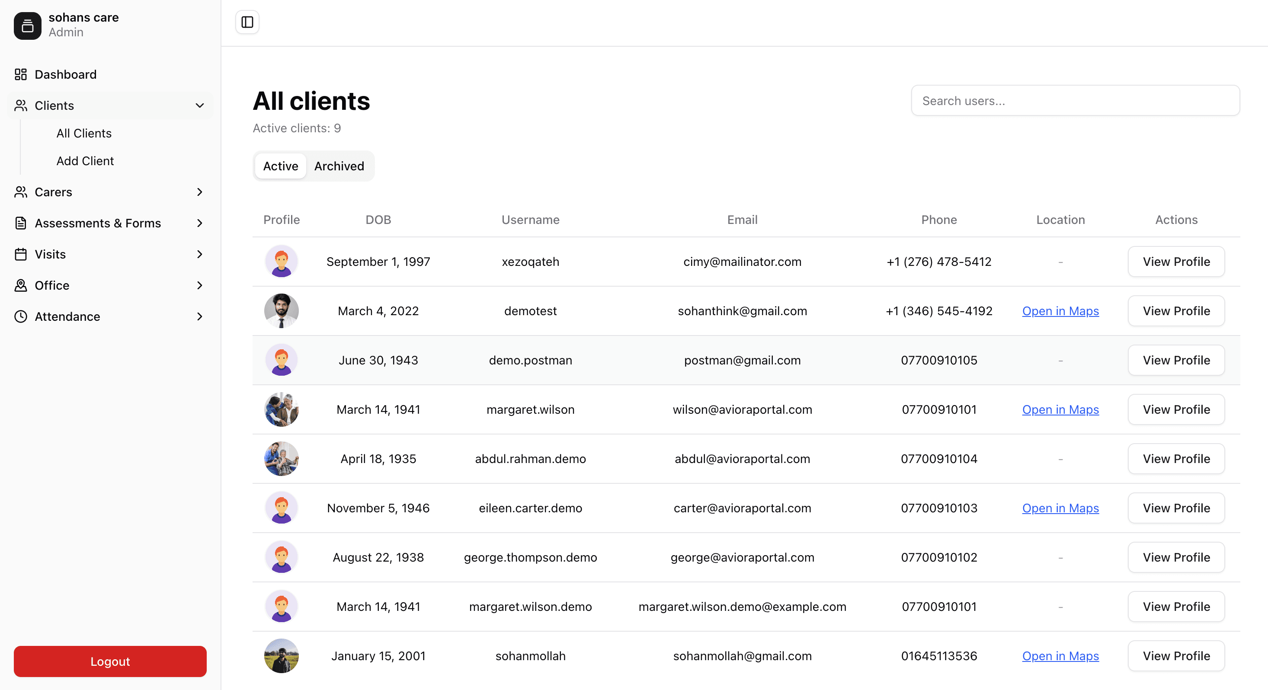
Task: Open Add Client submenu item
Action: pos(85,160)
